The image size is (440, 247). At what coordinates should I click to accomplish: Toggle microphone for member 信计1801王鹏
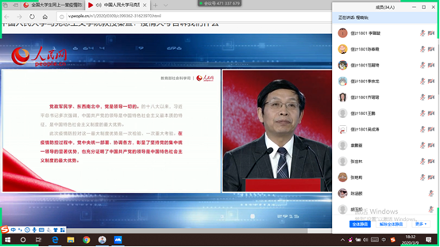point(422,113)
